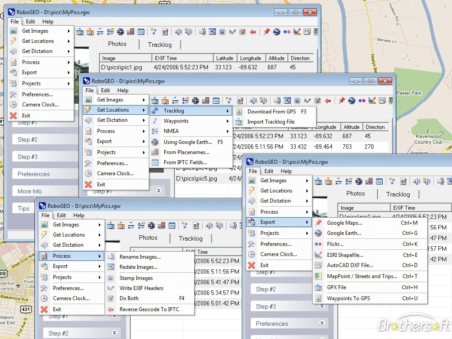Expand Step #3 chevron in Export-submenu window sidebar
Viewport: 452px width, 339px height.
(322, 306)
